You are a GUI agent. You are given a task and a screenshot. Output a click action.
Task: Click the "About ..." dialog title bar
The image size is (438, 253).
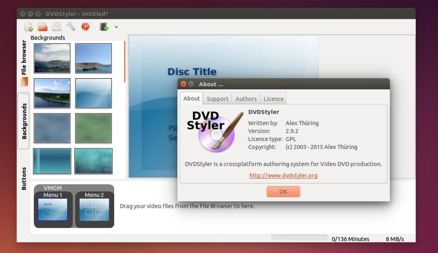click(284, 84)
